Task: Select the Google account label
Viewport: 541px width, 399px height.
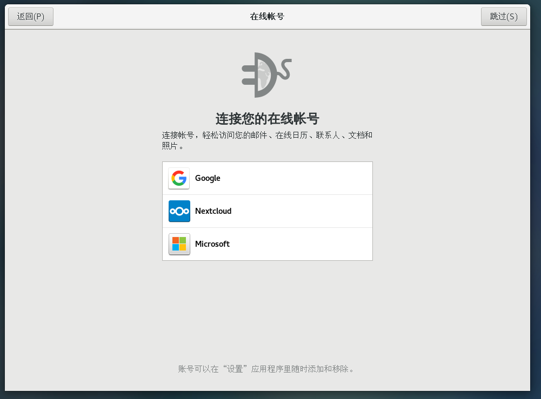Action: pyautogui.click(x=208, y=178)
